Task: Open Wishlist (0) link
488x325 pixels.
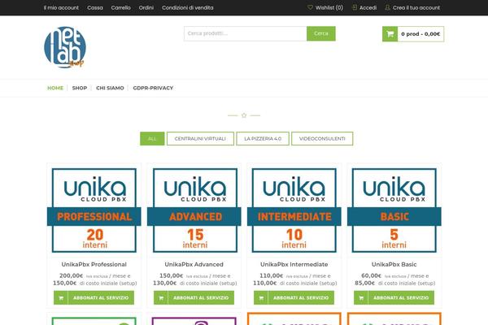Action: click(x=329, y=7)
